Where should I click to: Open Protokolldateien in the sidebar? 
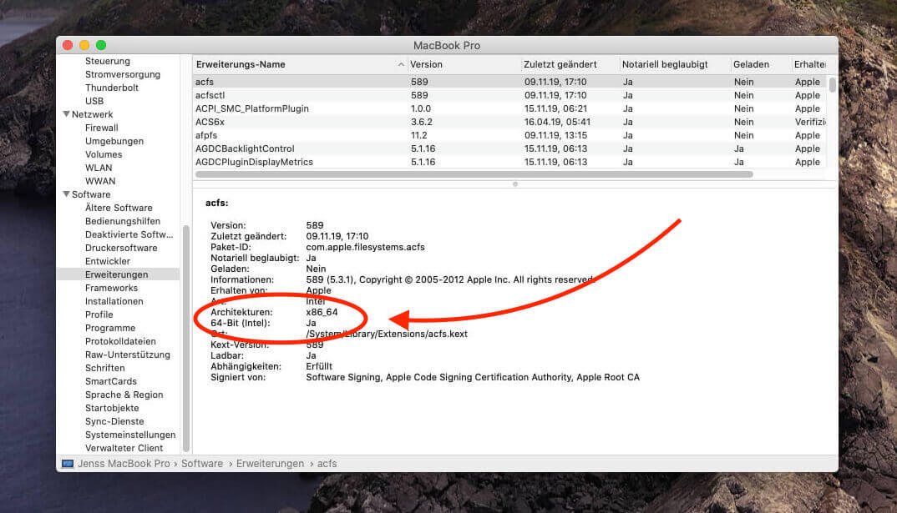(x=120, y=342)
